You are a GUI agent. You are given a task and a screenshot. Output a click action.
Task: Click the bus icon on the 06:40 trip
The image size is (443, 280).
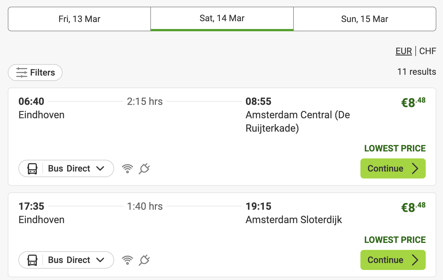(x=32, y=168)
